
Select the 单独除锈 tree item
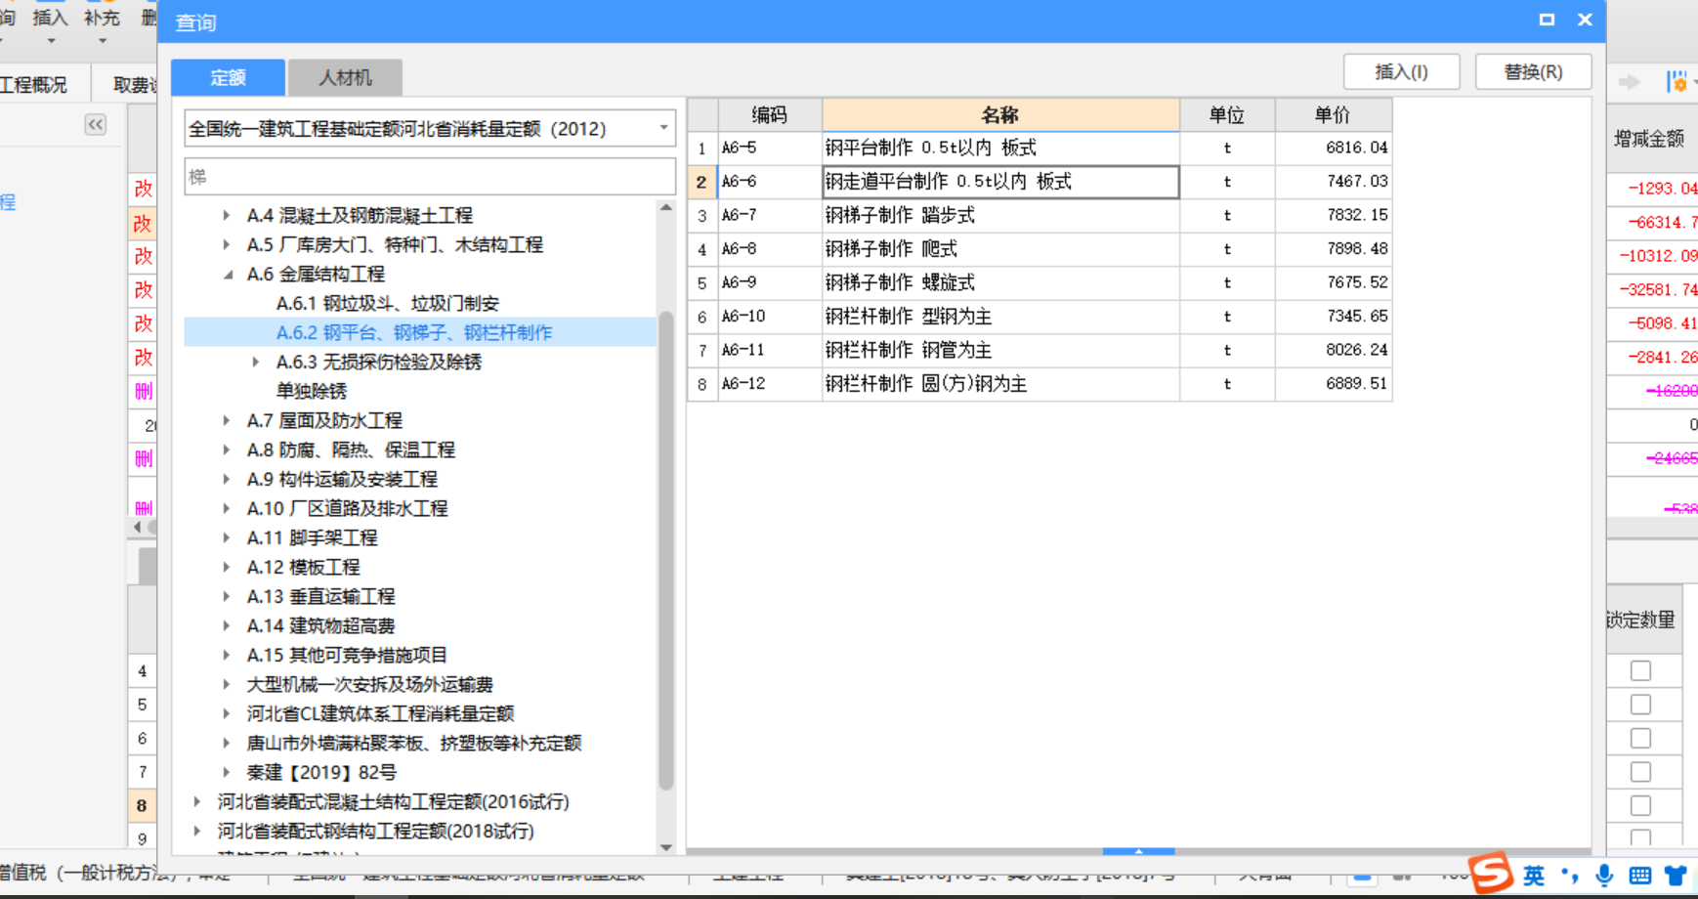(312, 391)
